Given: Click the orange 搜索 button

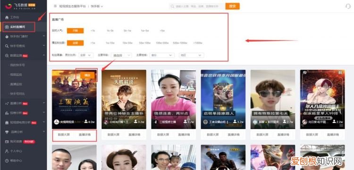Looking at the screenshot, I should click(x=232, y=6).
